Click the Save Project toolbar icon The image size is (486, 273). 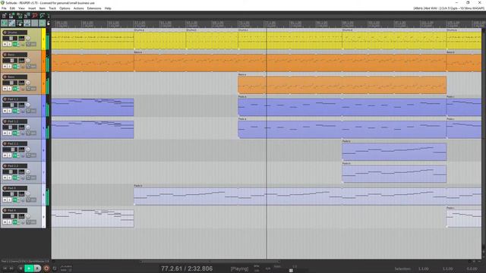(x=19, y=15)
